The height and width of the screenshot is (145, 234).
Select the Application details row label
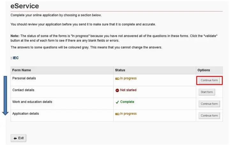tap(26, 113)
